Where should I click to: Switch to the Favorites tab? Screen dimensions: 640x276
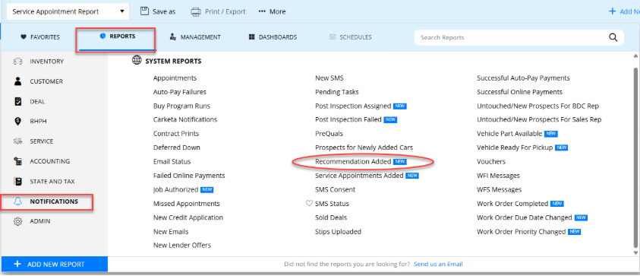pos(40,37)
